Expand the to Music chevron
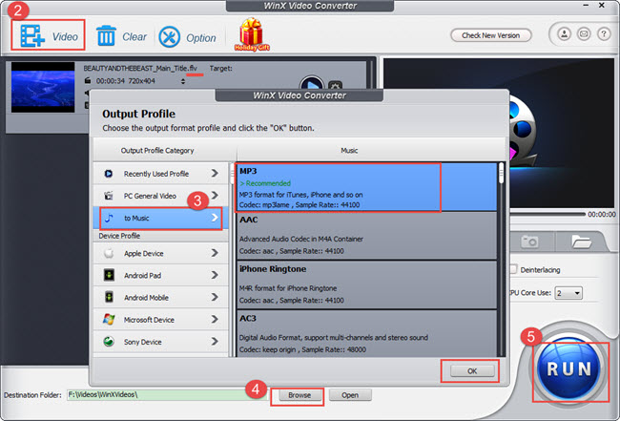The height and width of the screenshot is (421, 620). [215, 218]
